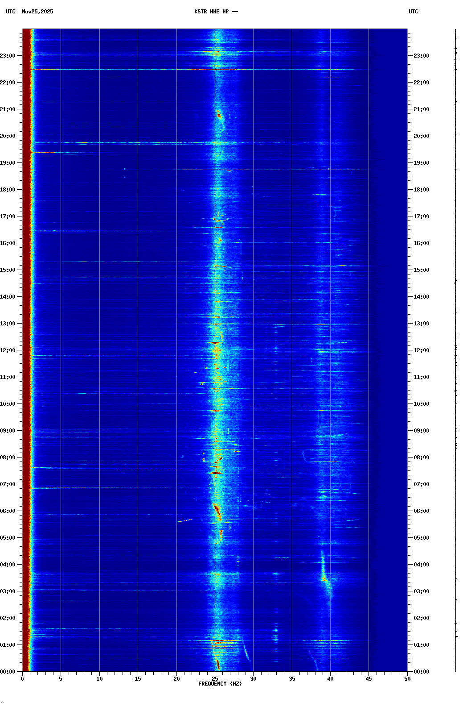Click the 25 tick on frequency axis
Image resolution: width=475 pixels, height=707 pixels.
pyautogui.click(x=215, y=678)
